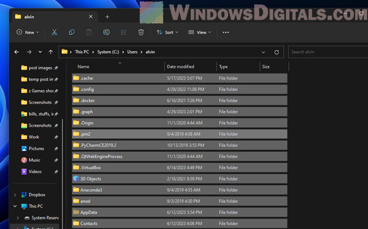Sort by Date modified column header
Image resolution: width=368 pixels, height=229 pixels.
(x=191, y=67)
